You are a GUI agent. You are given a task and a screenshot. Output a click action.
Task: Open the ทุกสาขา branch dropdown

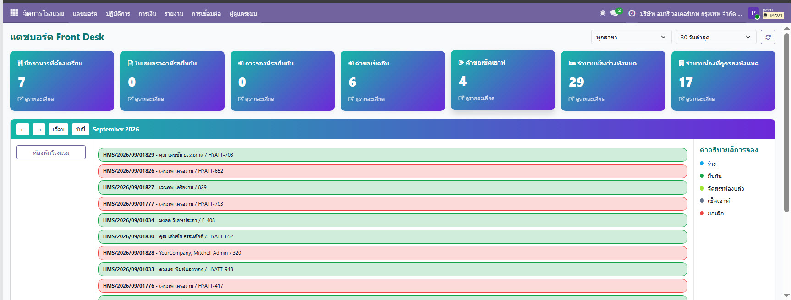(631, 37)
